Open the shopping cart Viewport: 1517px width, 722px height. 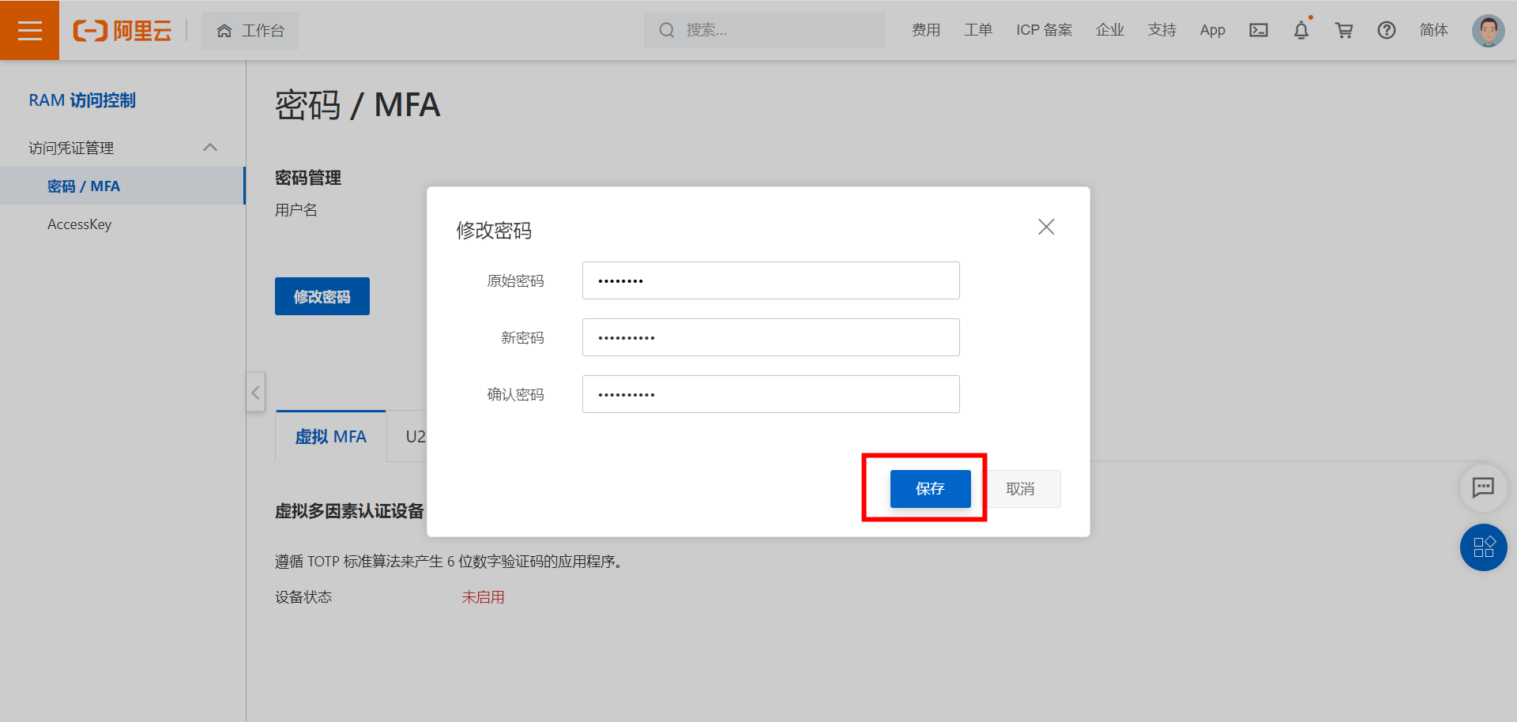click(x=1344, y=30)
